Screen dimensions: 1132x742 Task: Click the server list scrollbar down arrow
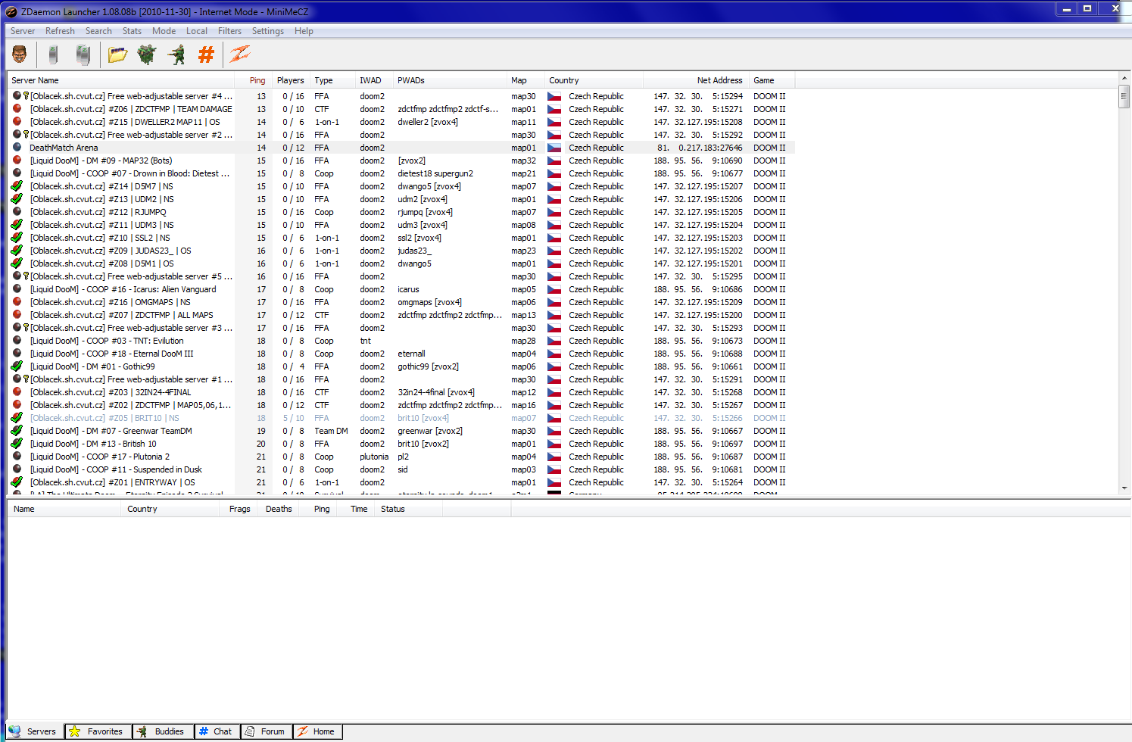pyautogui.click(x=1124, y=488)
